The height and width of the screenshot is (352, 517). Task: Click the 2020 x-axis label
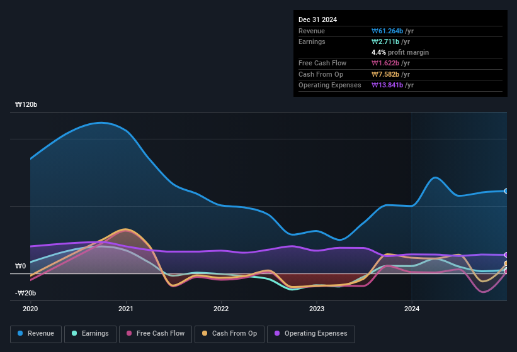pyautogui.click(x=30, y=309)
